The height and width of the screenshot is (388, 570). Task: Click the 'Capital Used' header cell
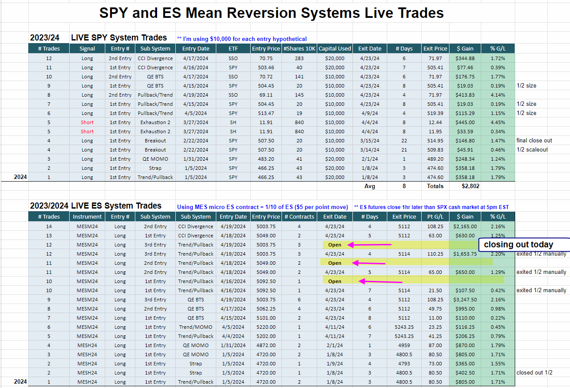point(335,48)
